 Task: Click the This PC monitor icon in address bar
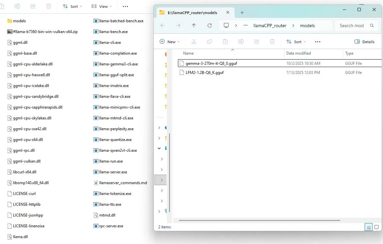[226, 26]
